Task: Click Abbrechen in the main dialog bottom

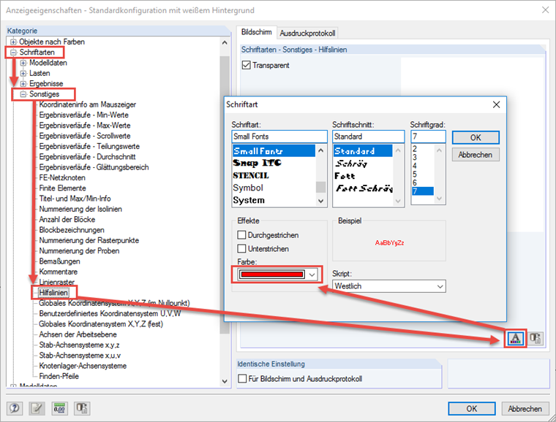Action: 525,409
